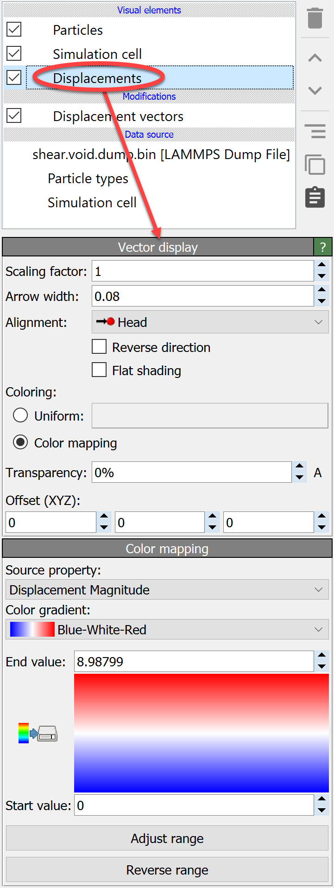
Task: Click the clipboard icon in sidebar
Action: coord(315,197)
